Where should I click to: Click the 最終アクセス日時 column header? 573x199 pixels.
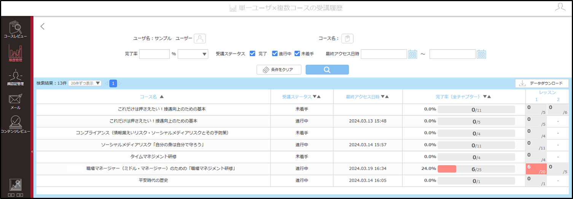tap(363, 97)
